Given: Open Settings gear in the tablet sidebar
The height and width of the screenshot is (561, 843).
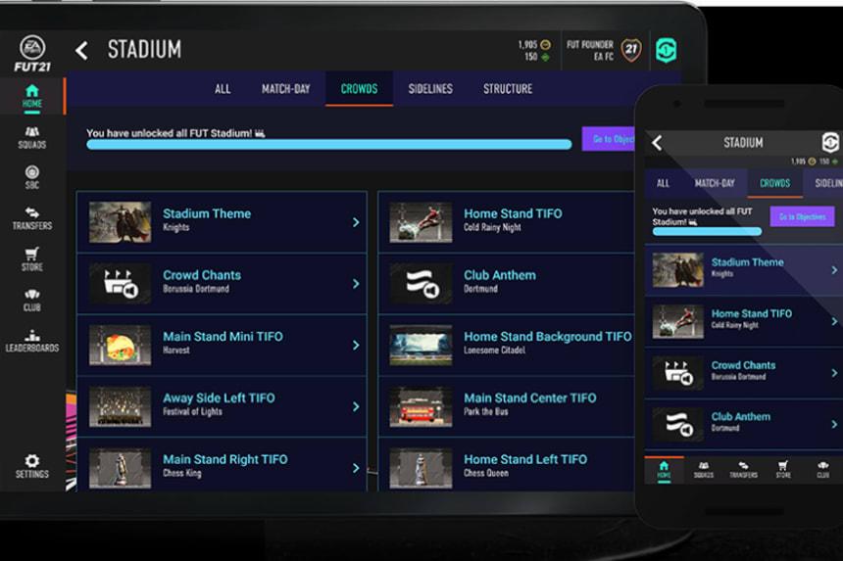Looking at the screenshot, I should (x=32, y=466).
